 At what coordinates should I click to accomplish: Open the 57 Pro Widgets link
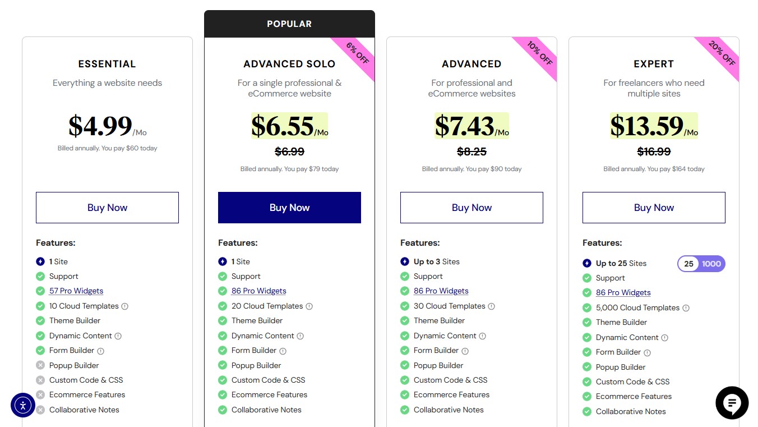76,291
